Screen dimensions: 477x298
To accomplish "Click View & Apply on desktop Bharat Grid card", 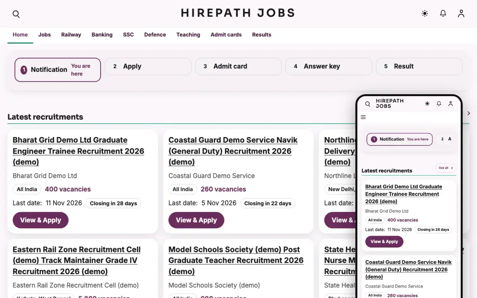I will click(41, 220).
